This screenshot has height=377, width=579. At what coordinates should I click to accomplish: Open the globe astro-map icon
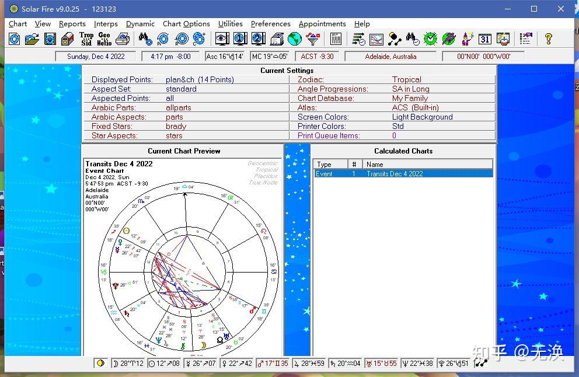point(295,39)
